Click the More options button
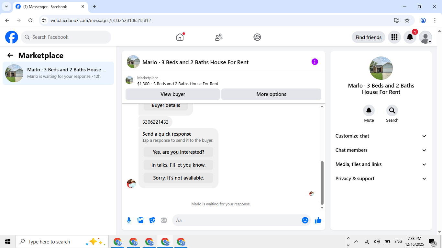 (271, 94)
